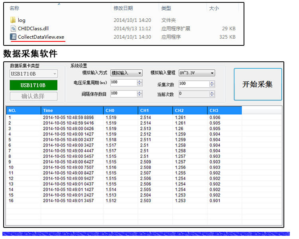Select the CollectDataView.exe file name

tap(41, 37)
